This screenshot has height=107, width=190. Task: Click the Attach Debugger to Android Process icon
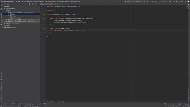[164, 1]
